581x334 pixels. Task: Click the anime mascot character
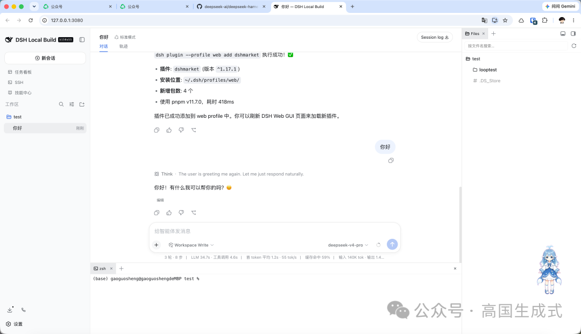coord(549,269)
